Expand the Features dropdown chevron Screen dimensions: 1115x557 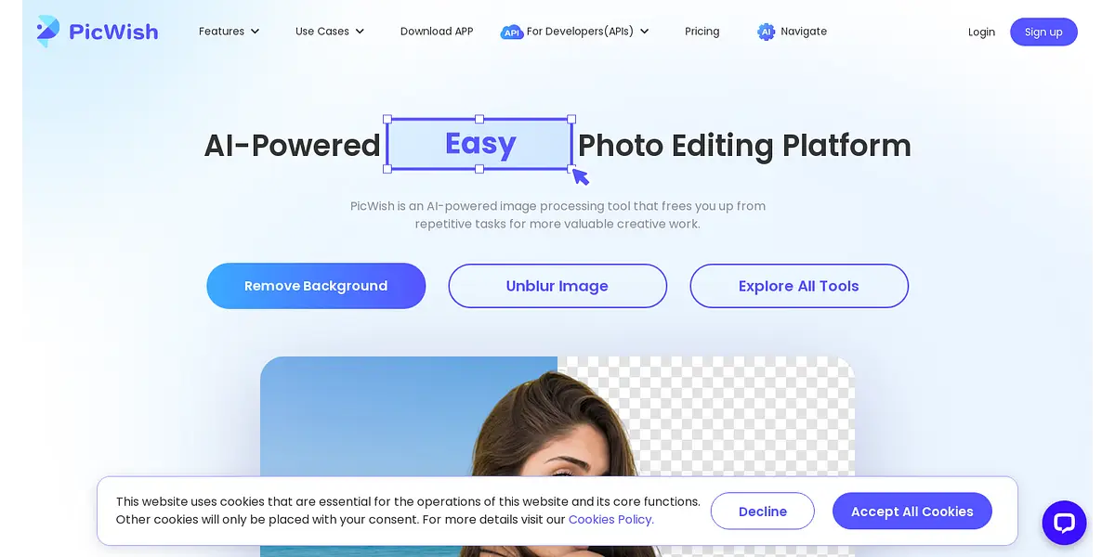click(256, 32)
